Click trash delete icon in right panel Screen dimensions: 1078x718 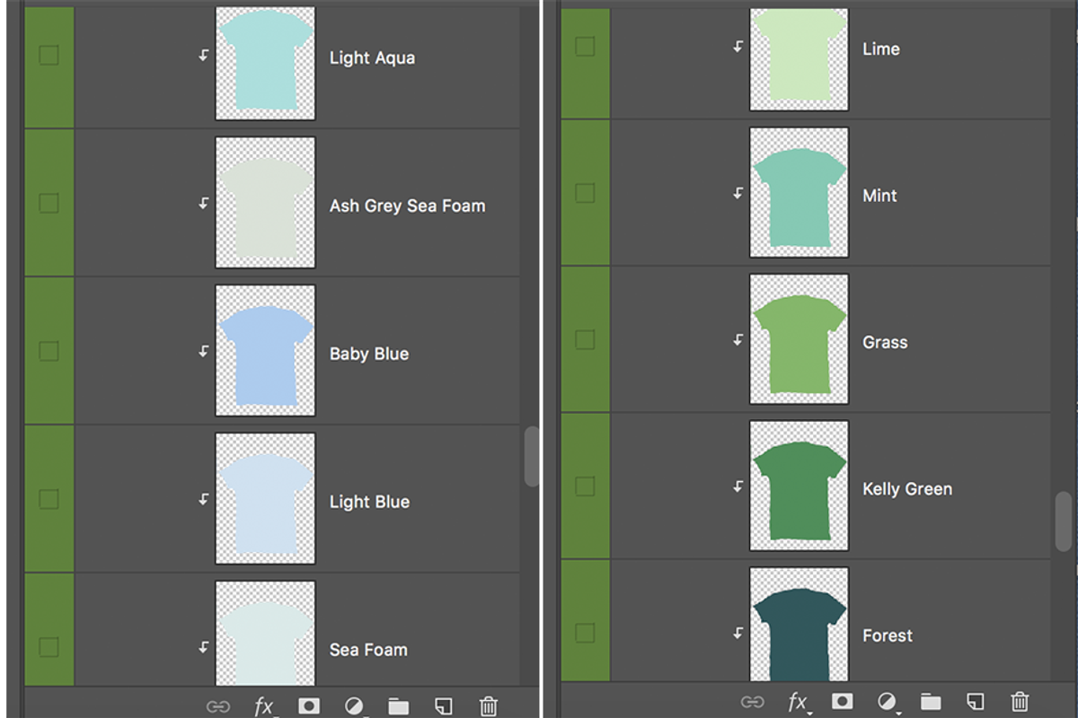pos(1020,701)
